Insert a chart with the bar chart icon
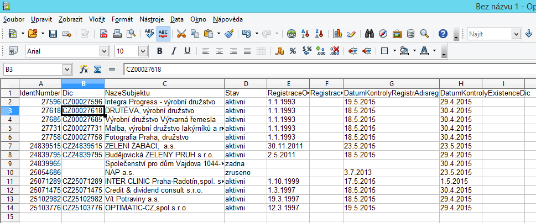The image size is (536, 223). pos(337,34)
